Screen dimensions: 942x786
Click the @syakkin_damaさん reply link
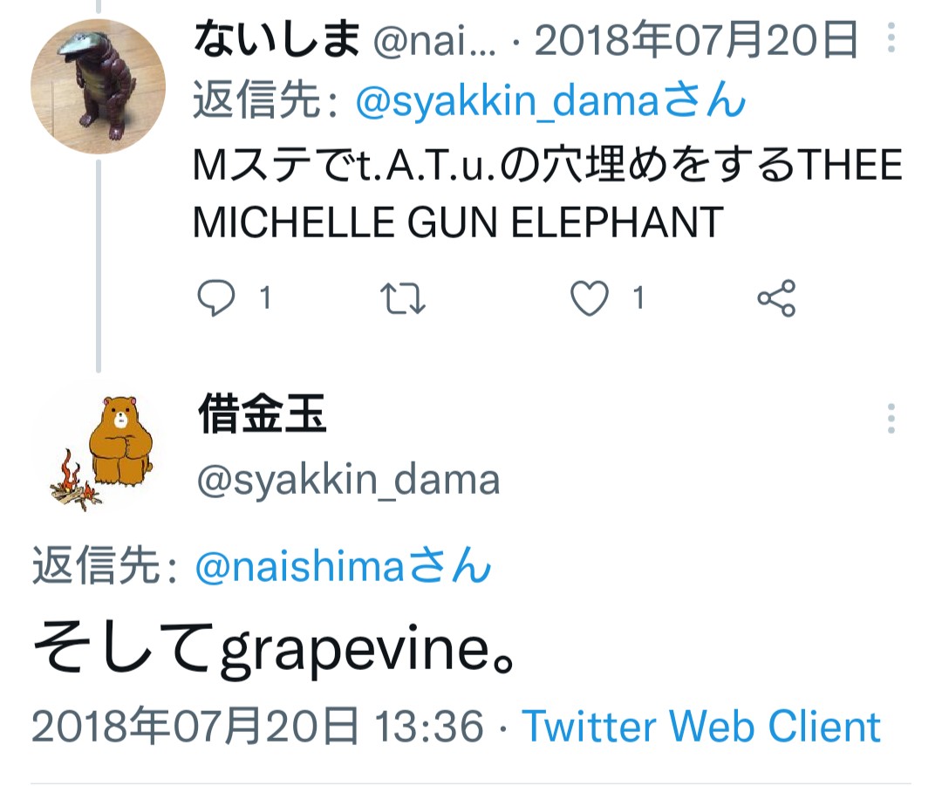click(551, 99)
